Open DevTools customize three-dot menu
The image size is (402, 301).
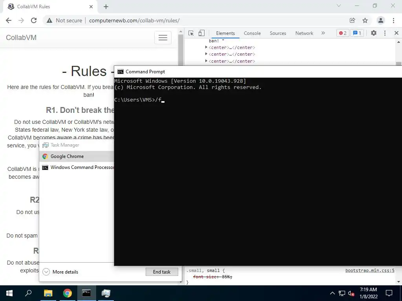point(385,33)
